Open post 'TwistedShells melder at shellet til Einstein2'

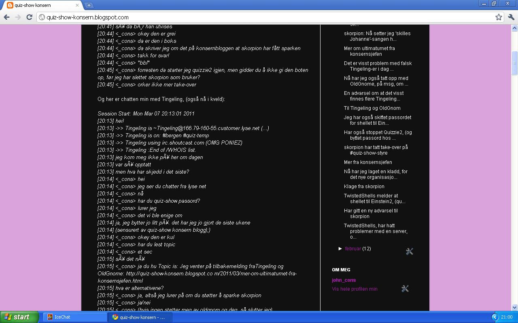[x=375, y=199]
